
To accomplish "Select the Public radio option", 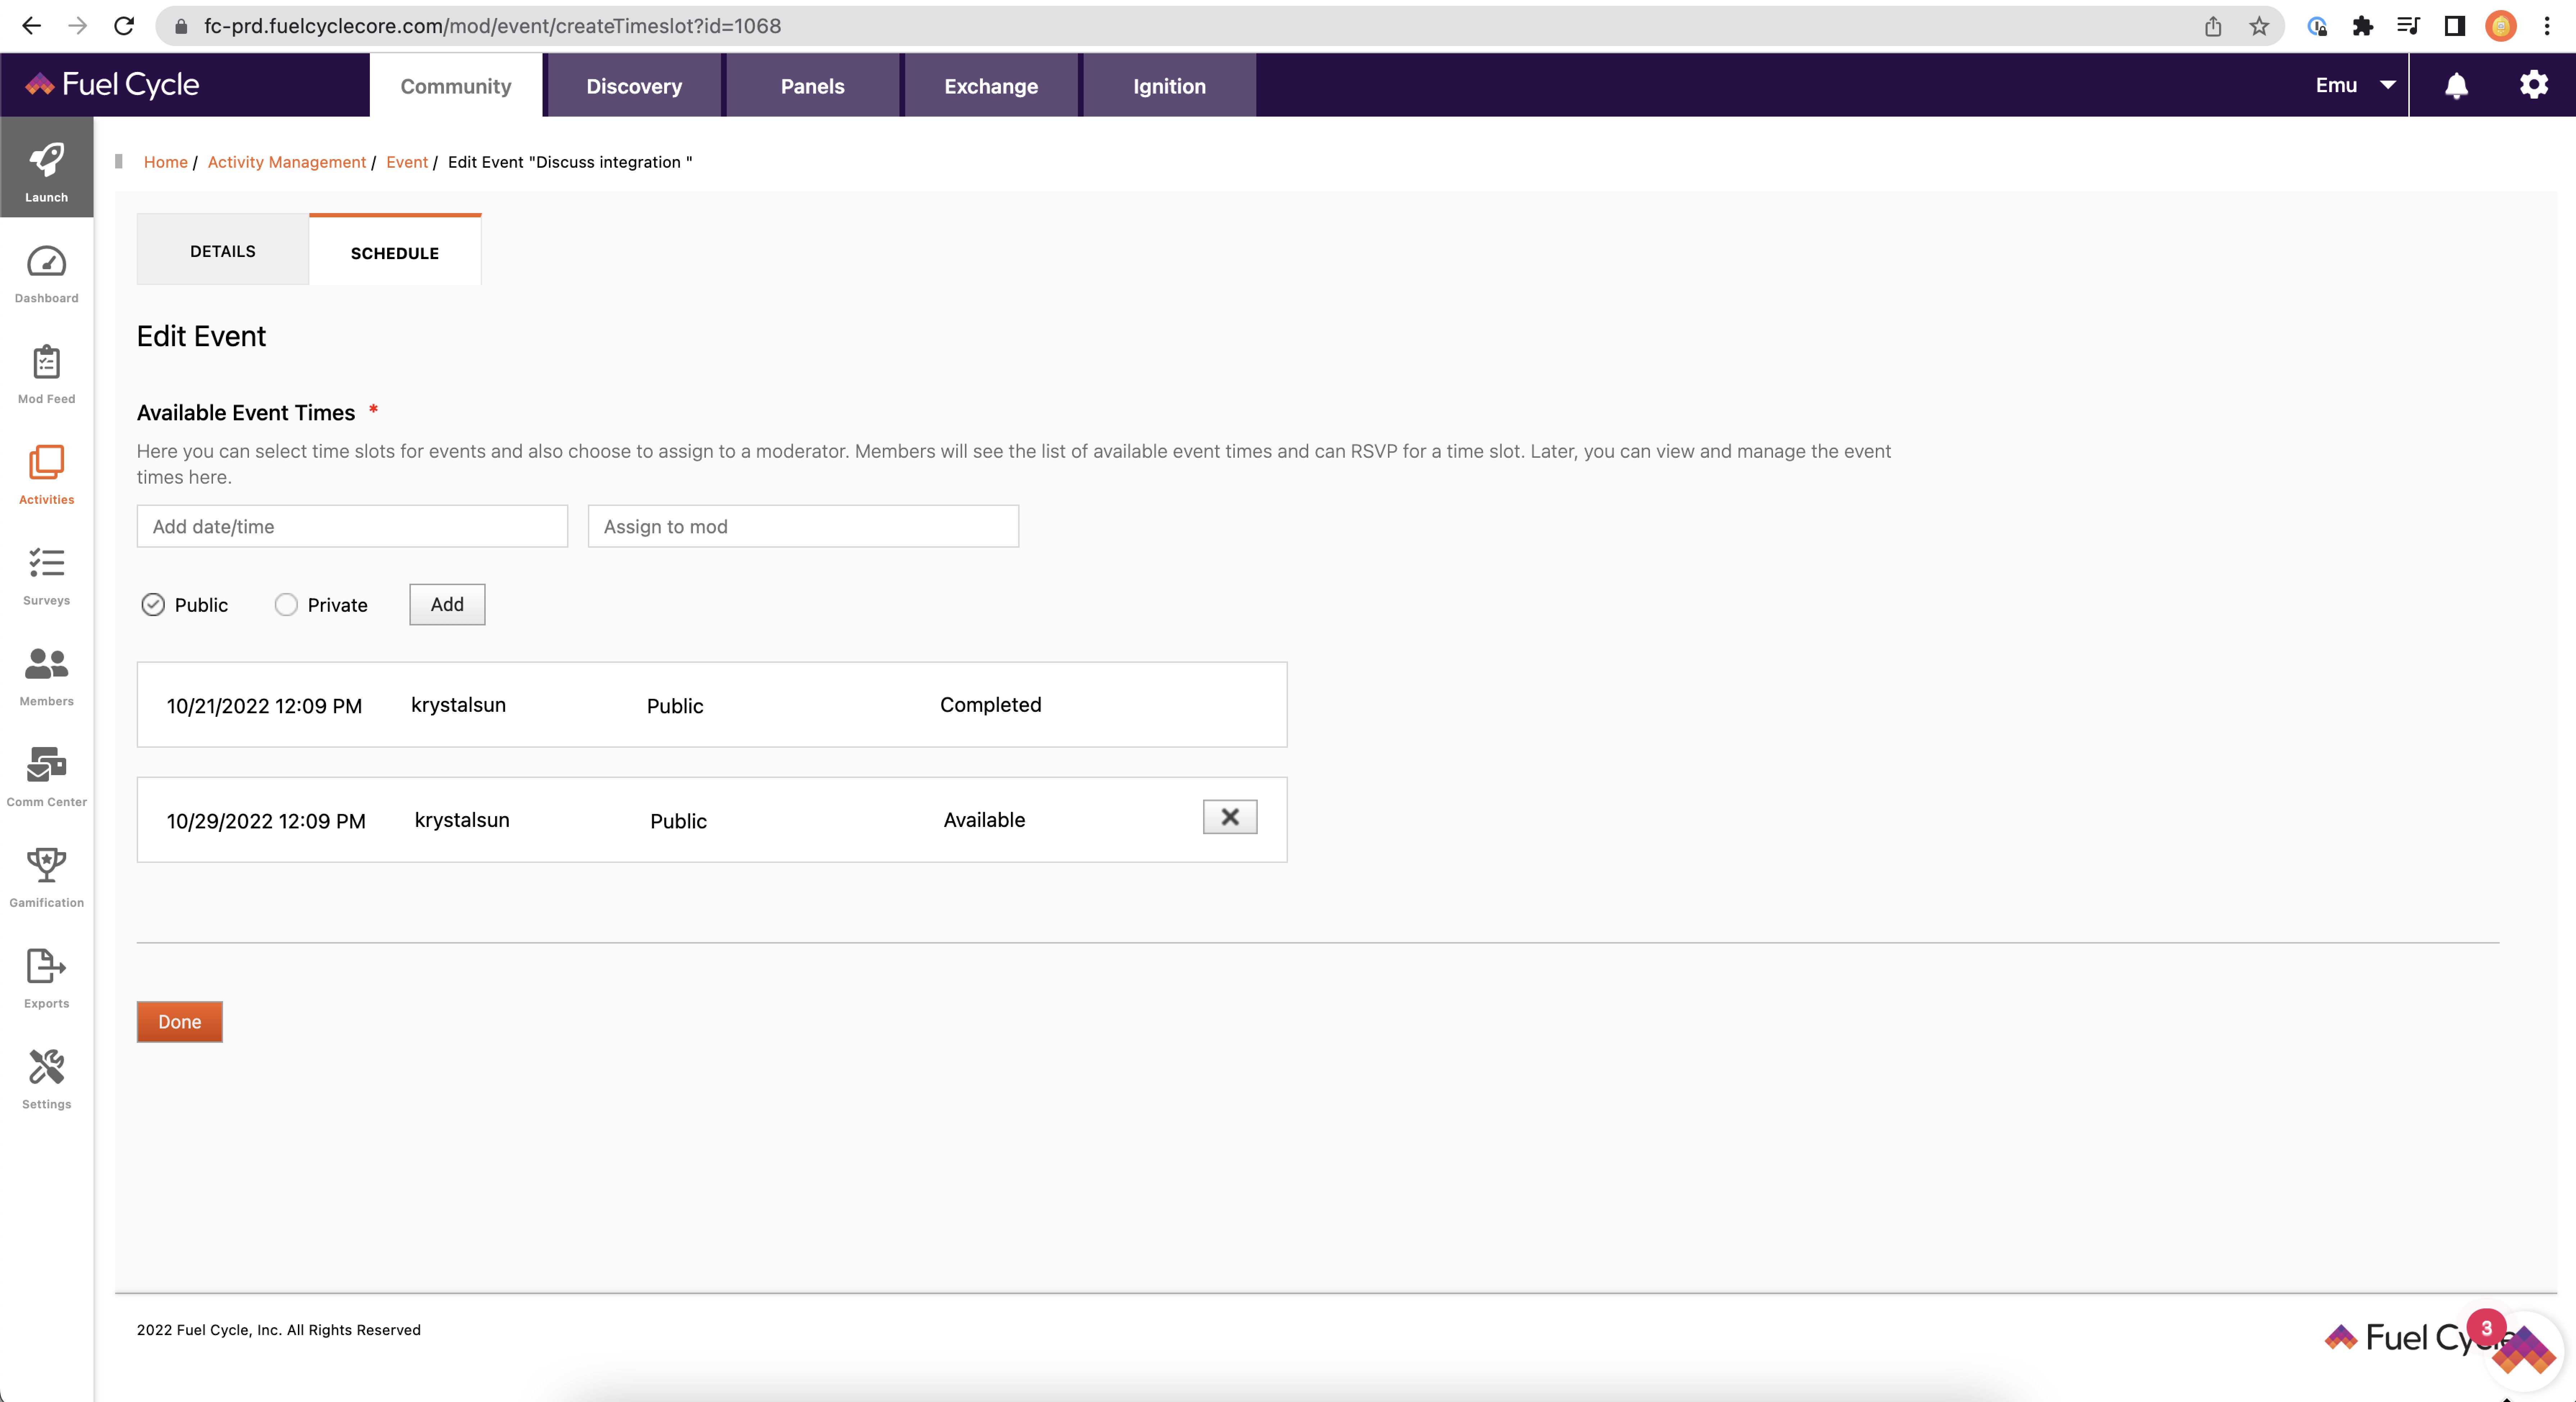I will pos(153,605).
